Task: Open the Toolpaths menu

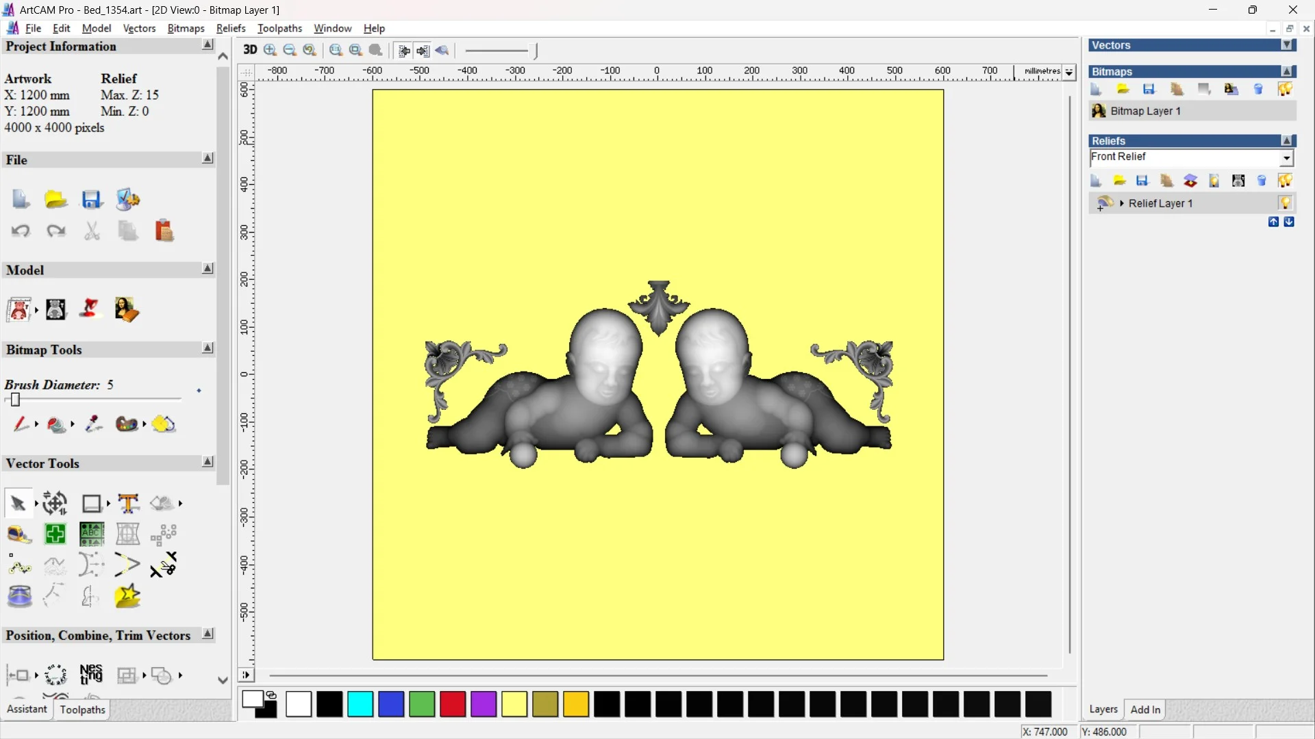Action: [279, 28]
